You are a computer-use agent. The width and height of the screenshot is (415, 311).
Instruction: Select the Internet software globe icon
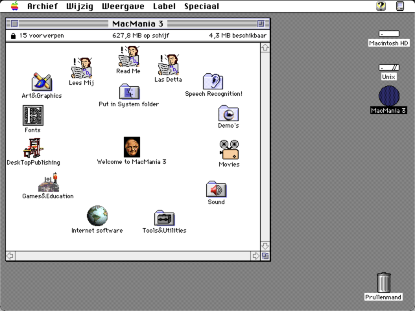[x=97, y=216]
